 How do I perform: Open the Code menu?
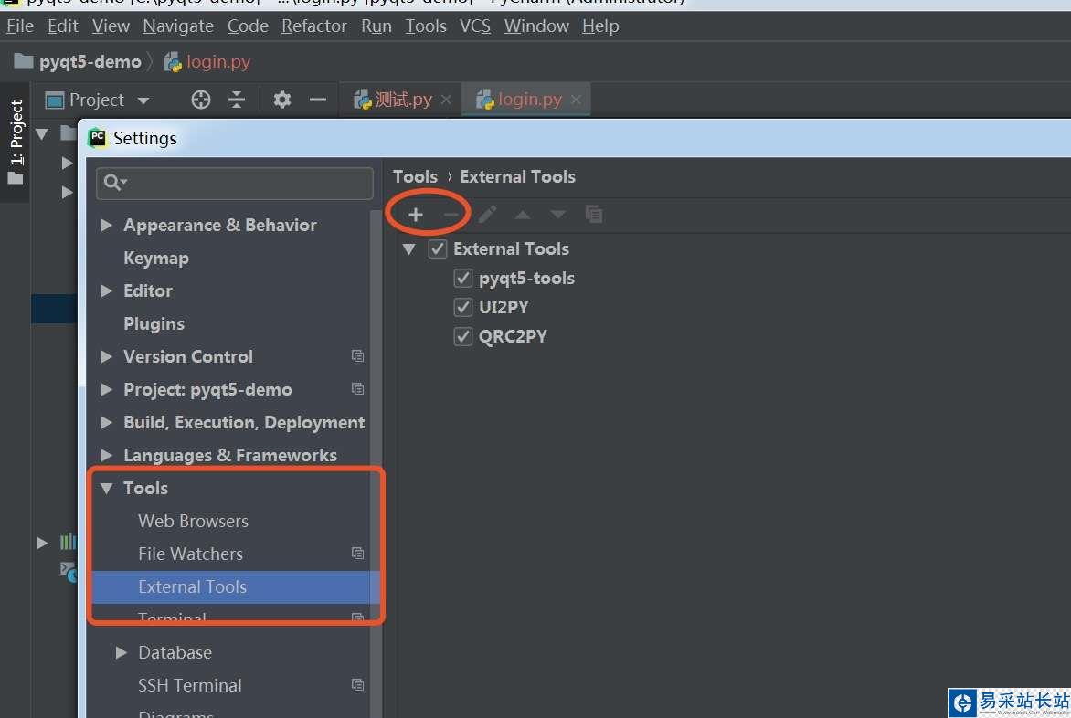click(x=248, y=26)
